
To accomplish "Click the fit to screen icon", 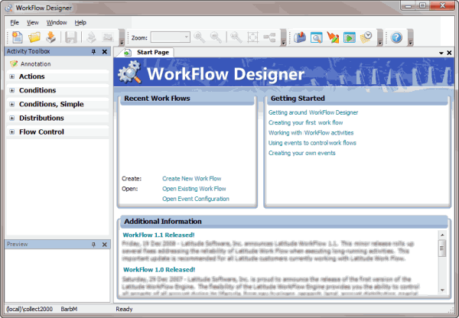I will point(253,37).
